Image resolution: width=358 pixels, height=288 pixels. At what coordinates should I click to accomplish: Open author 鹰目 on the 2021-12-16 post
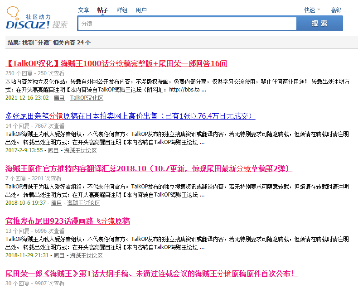pyautogui.click(x=59, y=98)
